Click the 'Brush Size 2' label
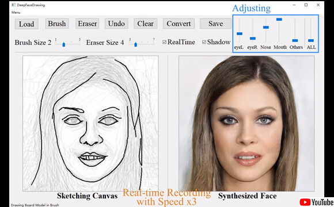Viewport: 334px width, 207px height. (x=33, y=43)
